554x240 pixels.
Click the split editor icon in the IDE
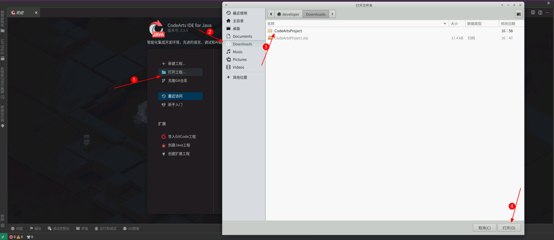click(x=540, y=12)
